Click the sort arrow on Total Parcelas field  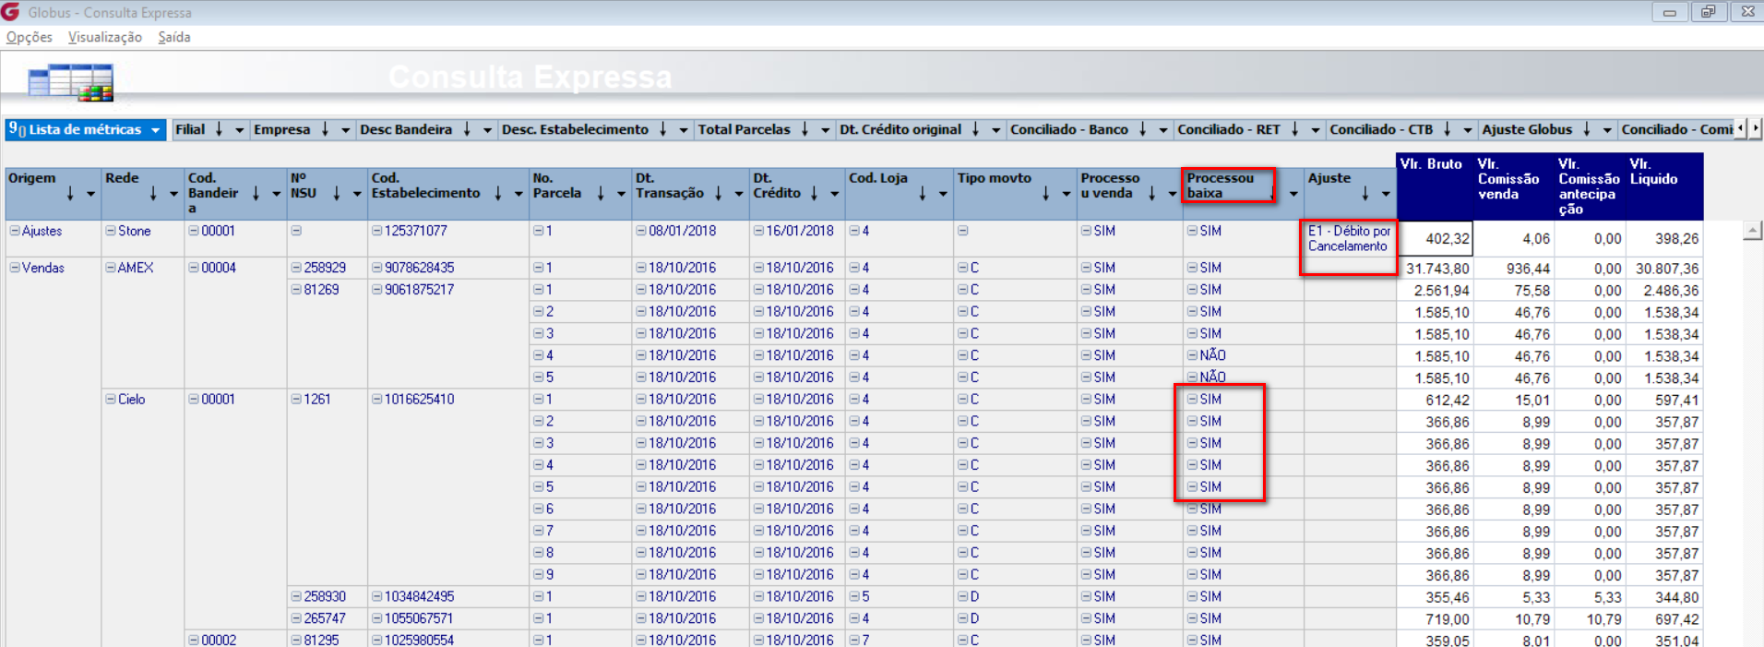pyautogui.click(x=805, y=129)
